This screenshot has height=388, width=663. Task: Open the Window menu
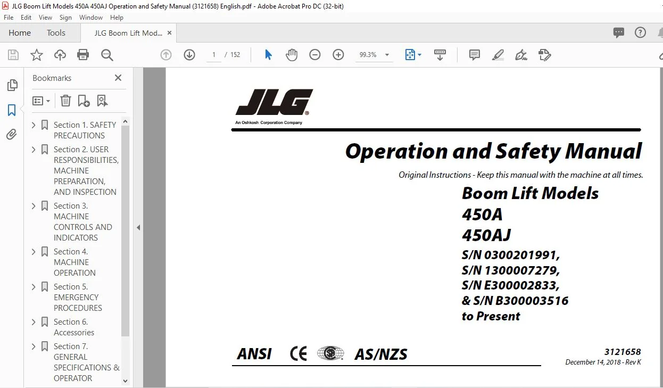point(91,18)
